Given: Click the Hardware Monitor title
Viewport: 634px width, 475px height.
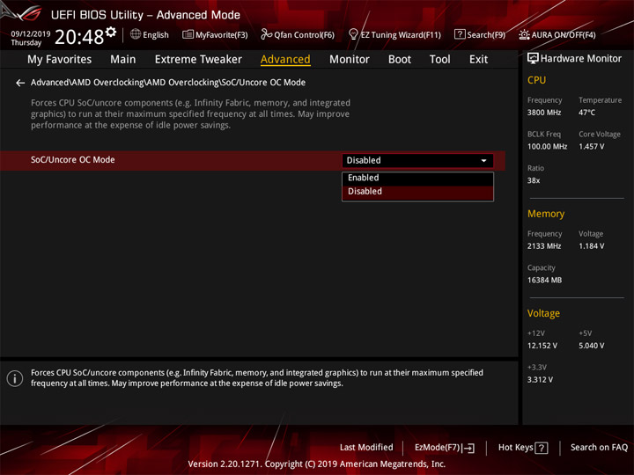Looking at the screenshot, I should [581, 59].
